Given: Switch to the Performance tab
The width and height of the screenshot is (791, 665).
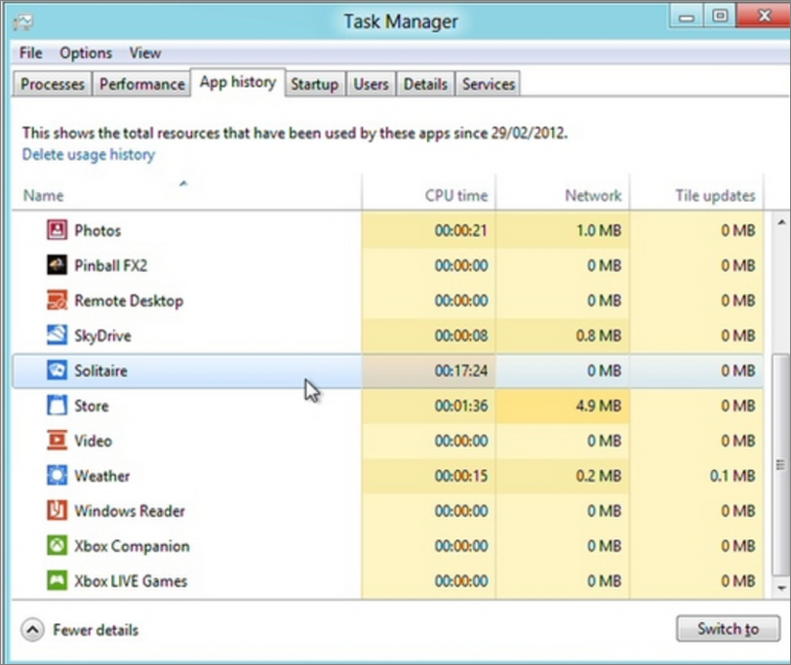Looking at the screenshot, I should pyautogui.click(x=141, y=84).
